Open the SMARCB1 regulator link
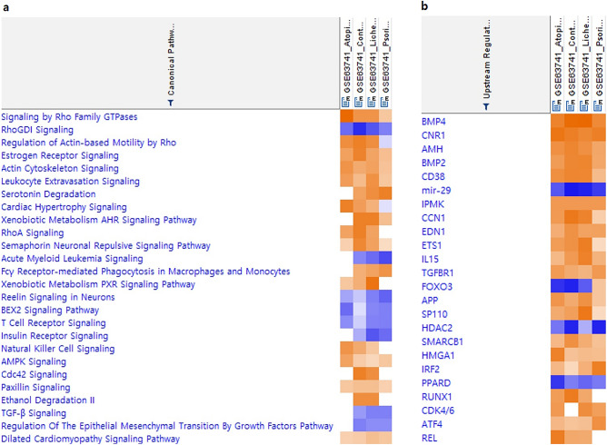Viewport: 607px width, 445px height. (443, 341)
